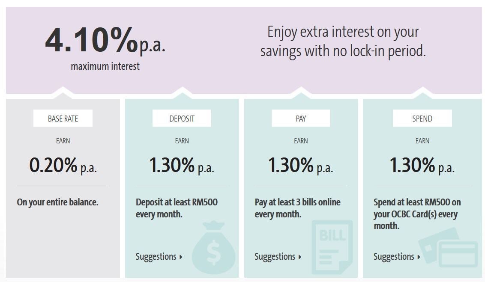
Task: Open Suggestions link under Pay
Action: tap(275, 257)
